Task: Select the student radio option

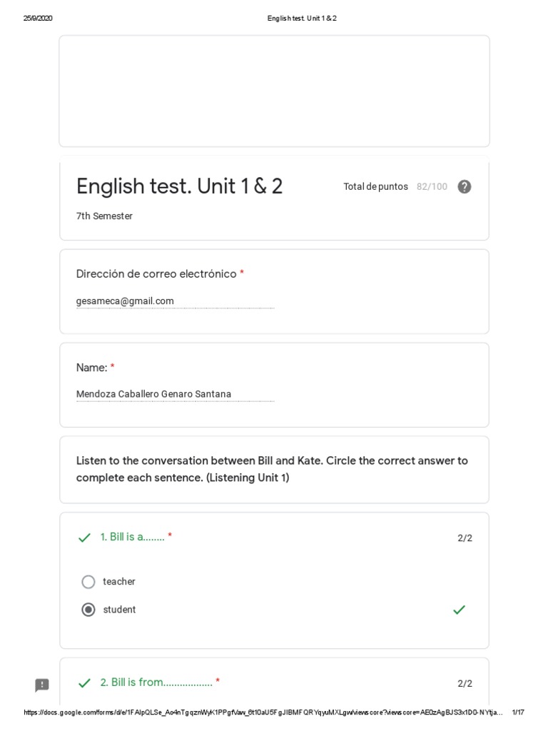Action: 88,610
